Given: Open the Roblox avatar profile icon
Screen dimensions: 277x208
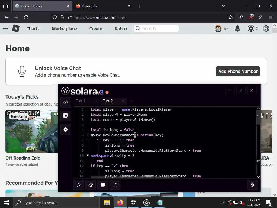Looking at the screenshot, I should click(218, 28).
